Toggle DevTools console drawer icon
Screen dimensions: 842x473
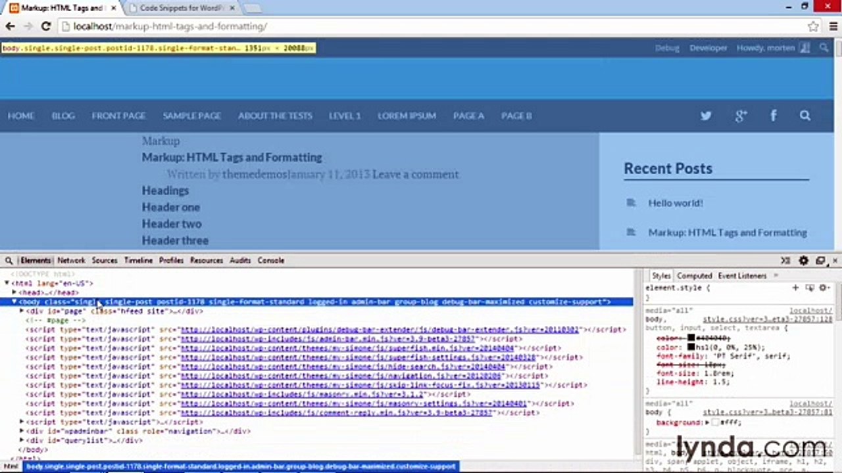coord(785,261)
